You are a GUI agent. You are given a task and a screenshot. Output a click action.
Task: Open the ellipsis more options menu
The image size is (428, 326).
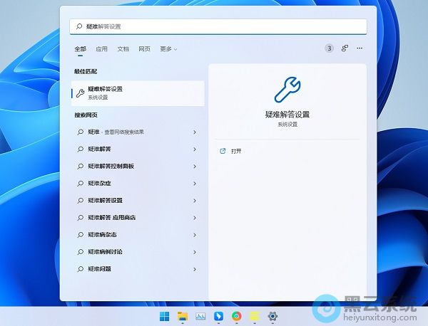tap(360, 48)
